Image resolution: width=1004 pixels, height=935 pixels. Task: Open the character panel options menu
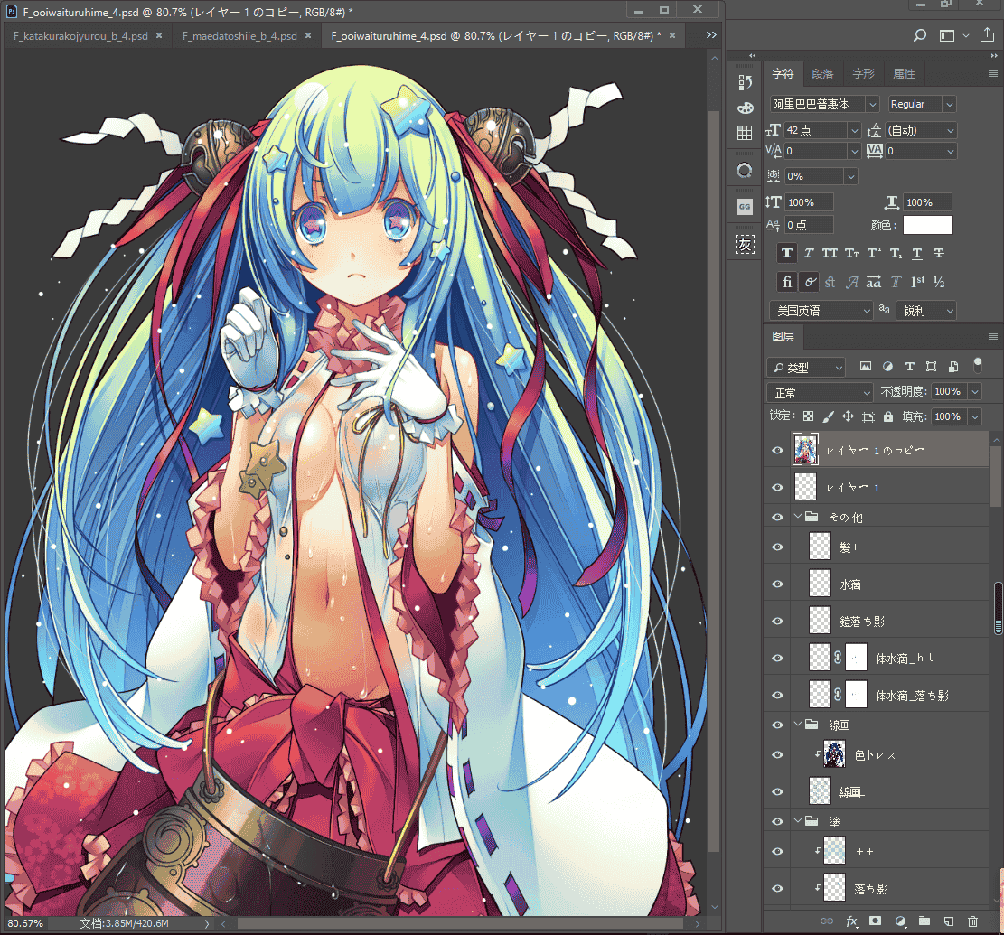[x=992, y=73]
